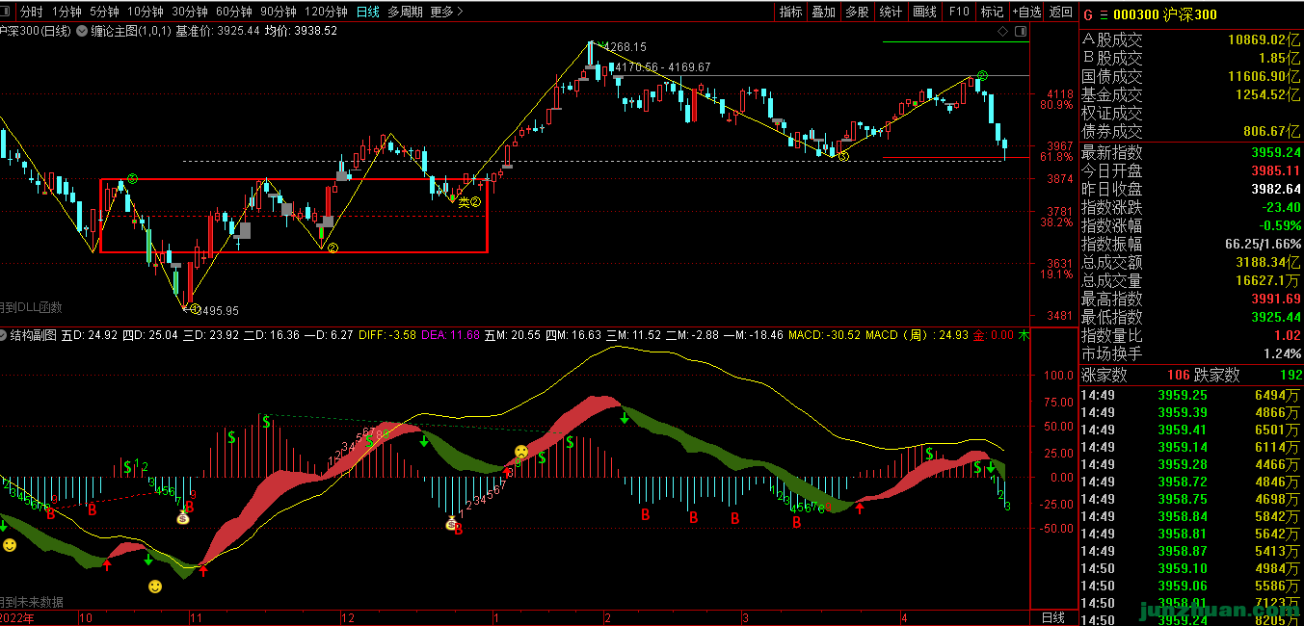Click the 指数涨幅 -0.59% row

(1190, 225)
